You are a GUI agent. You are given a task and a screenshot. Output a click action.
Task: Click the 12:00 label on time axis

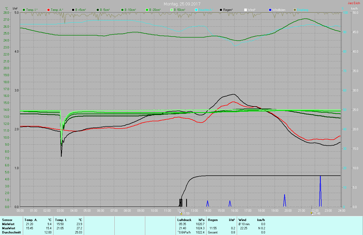[181, 211]
